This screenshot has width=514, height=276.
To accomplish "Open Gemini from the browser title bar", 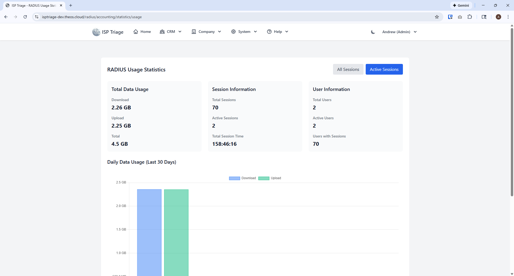I will 461,5.
